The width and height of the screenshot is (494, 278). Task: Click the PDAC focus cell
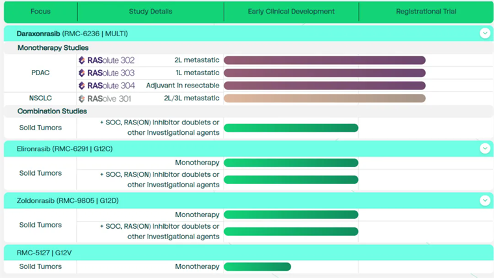pos(40,73)
